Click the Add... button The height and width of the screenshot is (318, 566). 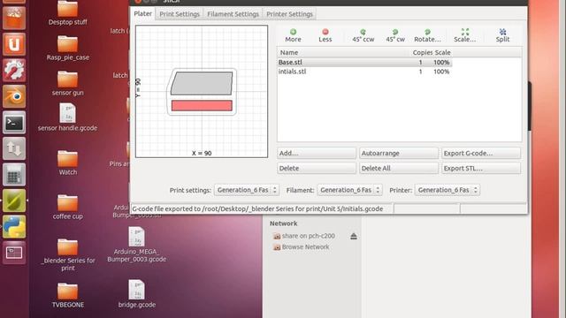(x=317, y=153)
